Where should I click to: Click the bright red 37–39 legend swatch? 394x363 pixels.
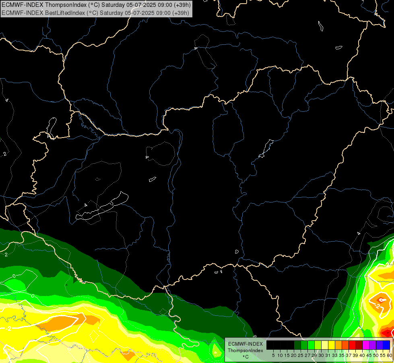(x=352, y=345)
